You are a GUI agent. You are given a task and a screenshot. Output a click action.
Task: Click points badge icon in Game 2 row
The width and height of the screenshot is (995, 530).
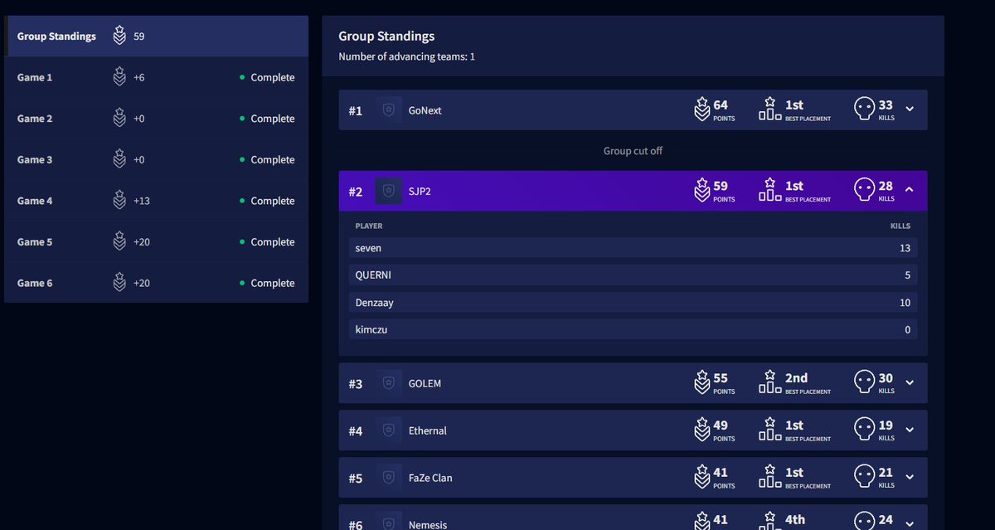coord(119,118)
